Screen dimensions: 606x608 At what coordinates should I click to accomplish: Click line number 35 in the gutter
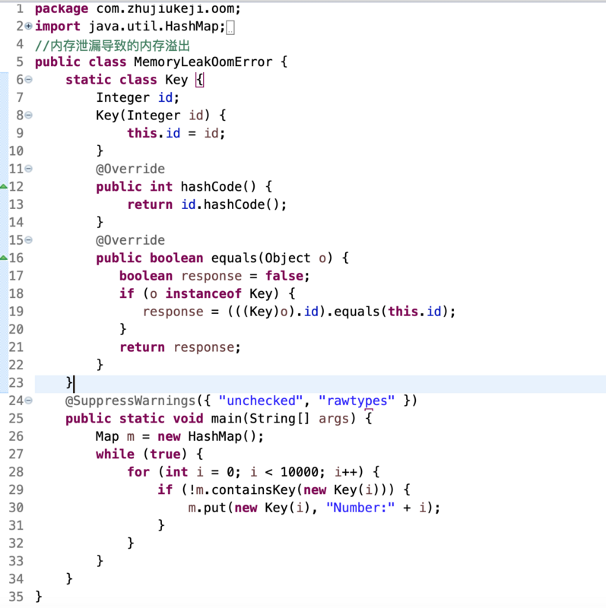(x=16, y=597)
